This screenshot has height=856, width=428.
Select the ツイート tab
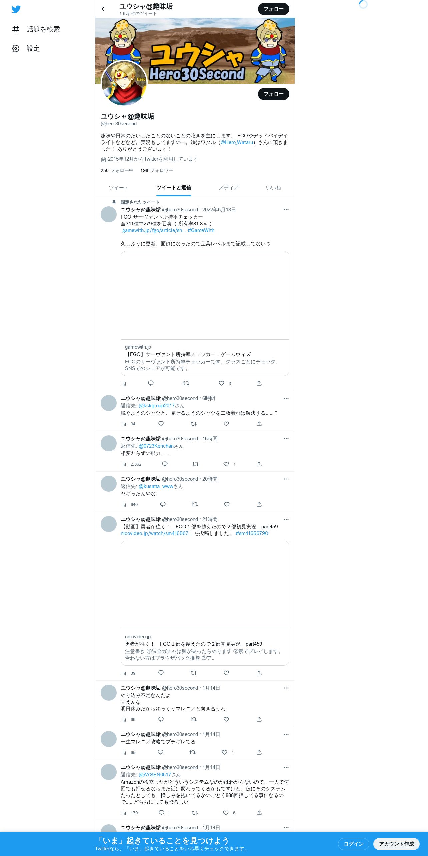(119, 188)
